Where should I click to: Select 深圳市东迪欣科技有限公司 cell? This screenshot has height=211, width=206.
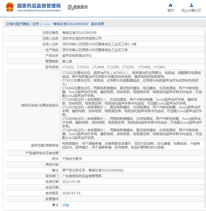[x=82, y=38]
